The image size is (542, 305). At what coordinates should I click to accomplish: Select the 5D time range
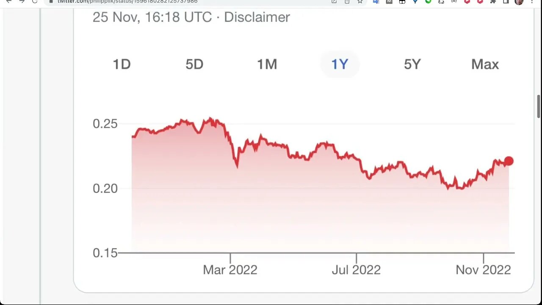pos(194,64)
